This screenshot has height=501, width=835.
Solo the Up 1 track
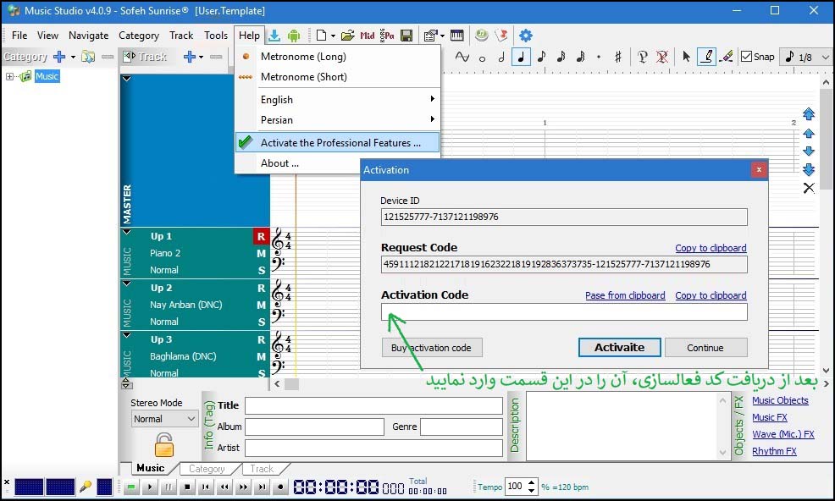click(x=261, y=271)
